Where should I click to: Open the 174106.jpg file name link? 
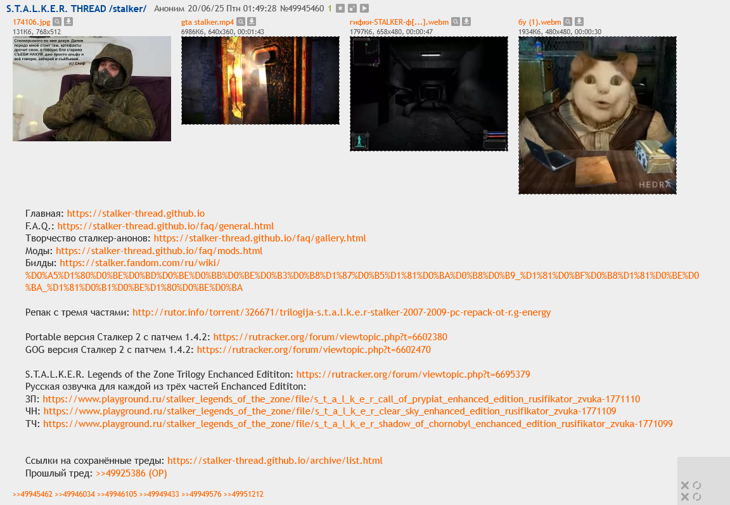point(32,22)
